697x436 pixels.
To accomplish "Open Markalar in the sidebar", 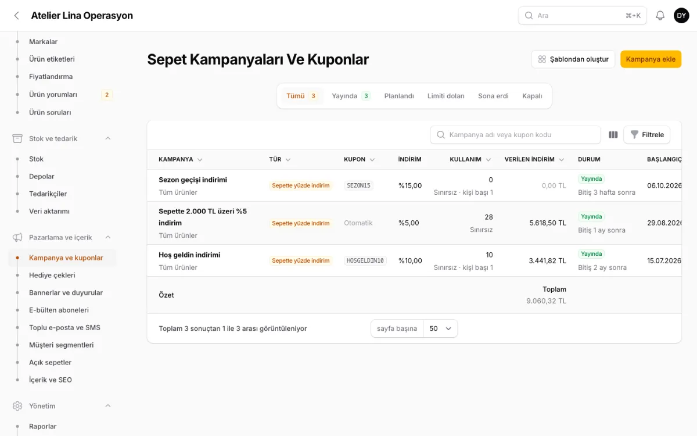I will (43, 42).
